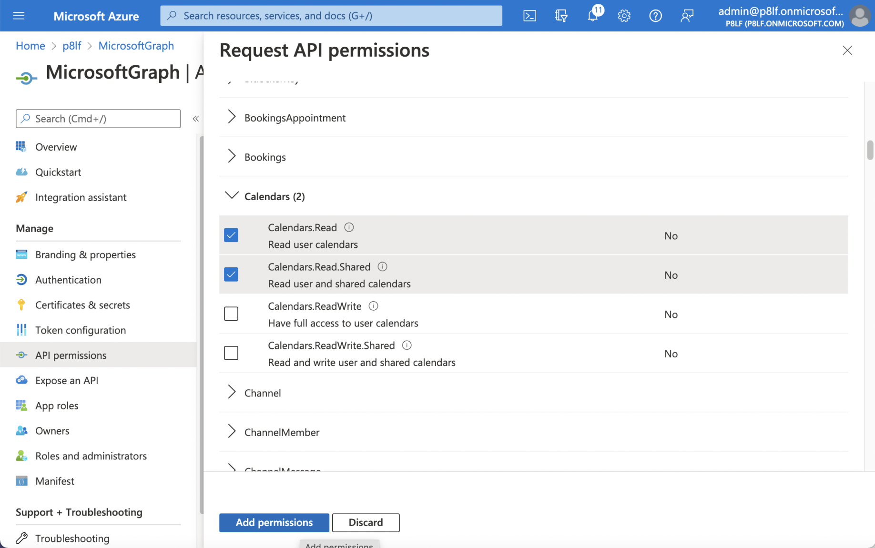
Task: Go to Expose an API
Action: click(x=67, y=380)
